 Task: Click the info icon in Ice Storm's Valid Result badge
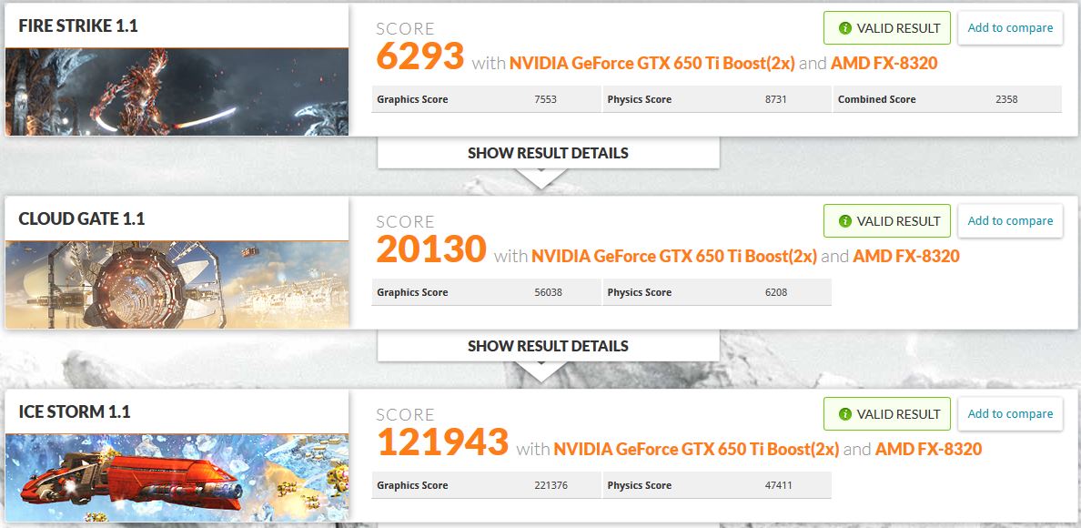click(x=845, y=414)
